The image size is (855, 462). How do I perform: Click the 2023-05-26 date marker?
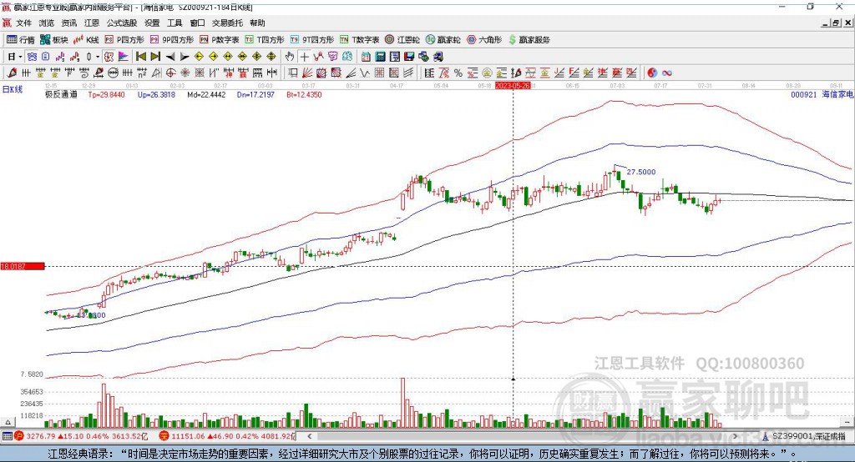513,86
